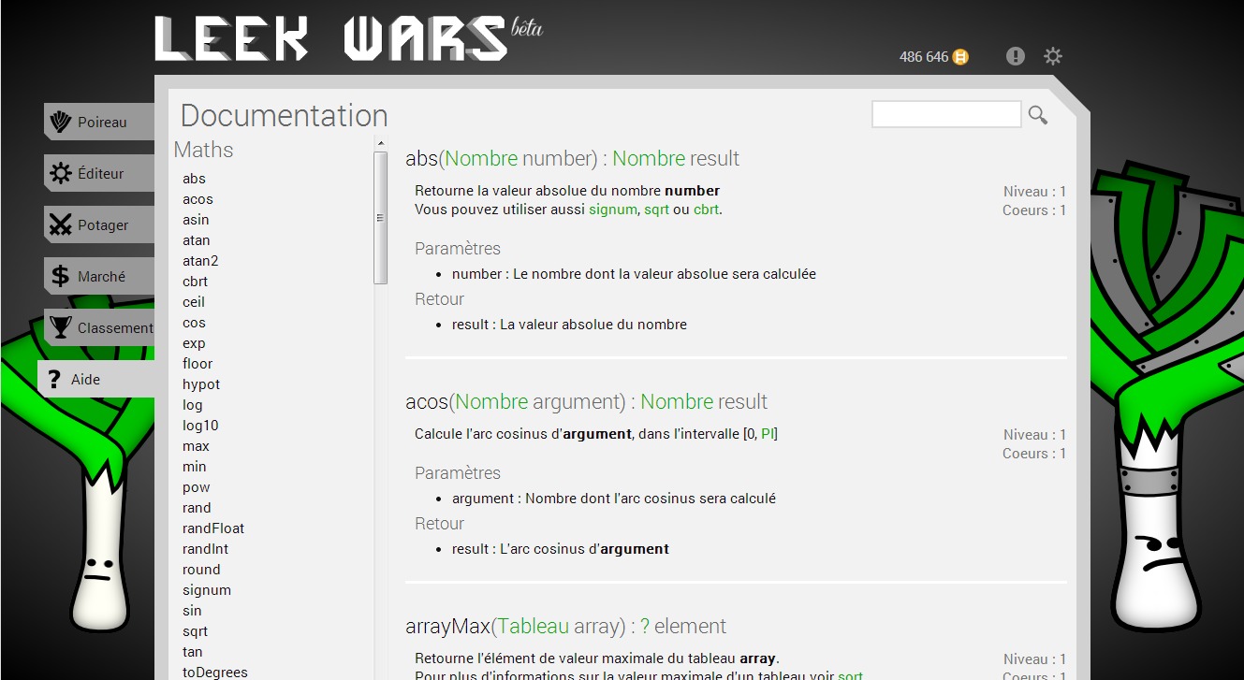Click the question mark Aide icon
1244x680 pixels.
(x=53, y=380)
